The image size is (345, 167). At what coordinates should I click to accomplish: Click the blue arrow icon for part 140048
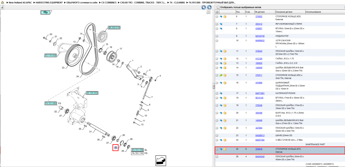pos(221,68)
